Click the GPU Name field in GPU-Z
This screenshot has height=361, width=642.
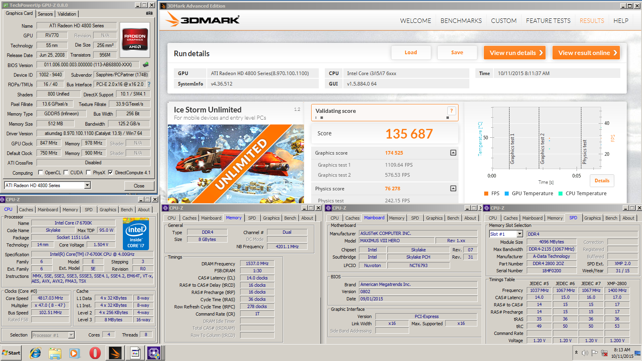[x=77, y=26]
